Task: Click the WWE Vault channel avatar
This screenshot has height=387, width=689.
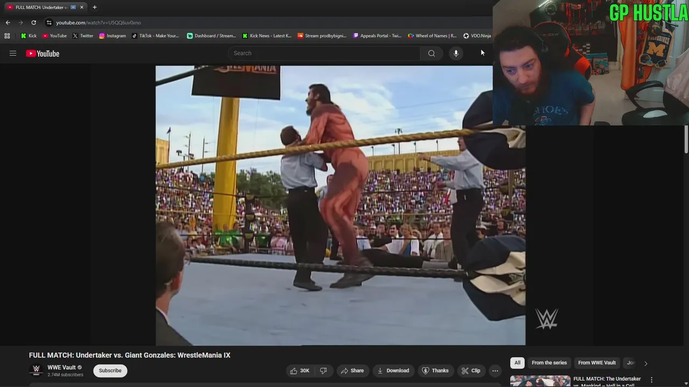Action: tap(36, 370)
